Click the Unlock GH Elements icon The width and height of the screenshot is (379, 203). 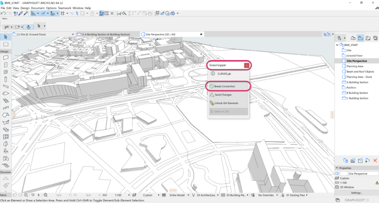coord(212,103)
